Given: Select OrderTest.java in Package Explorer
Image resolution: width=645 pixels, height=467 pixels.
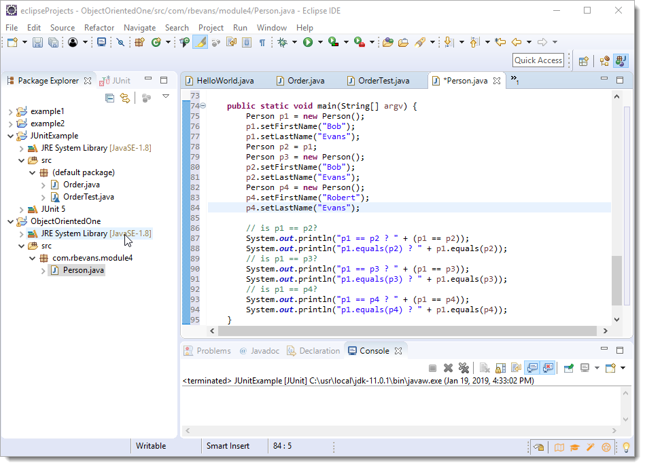Looking at the screenshot, I should coord(88,198).
